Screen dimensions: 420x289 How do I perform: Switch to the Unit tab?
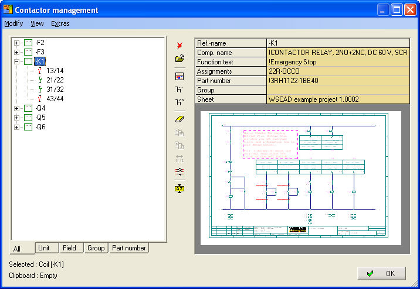46,248
